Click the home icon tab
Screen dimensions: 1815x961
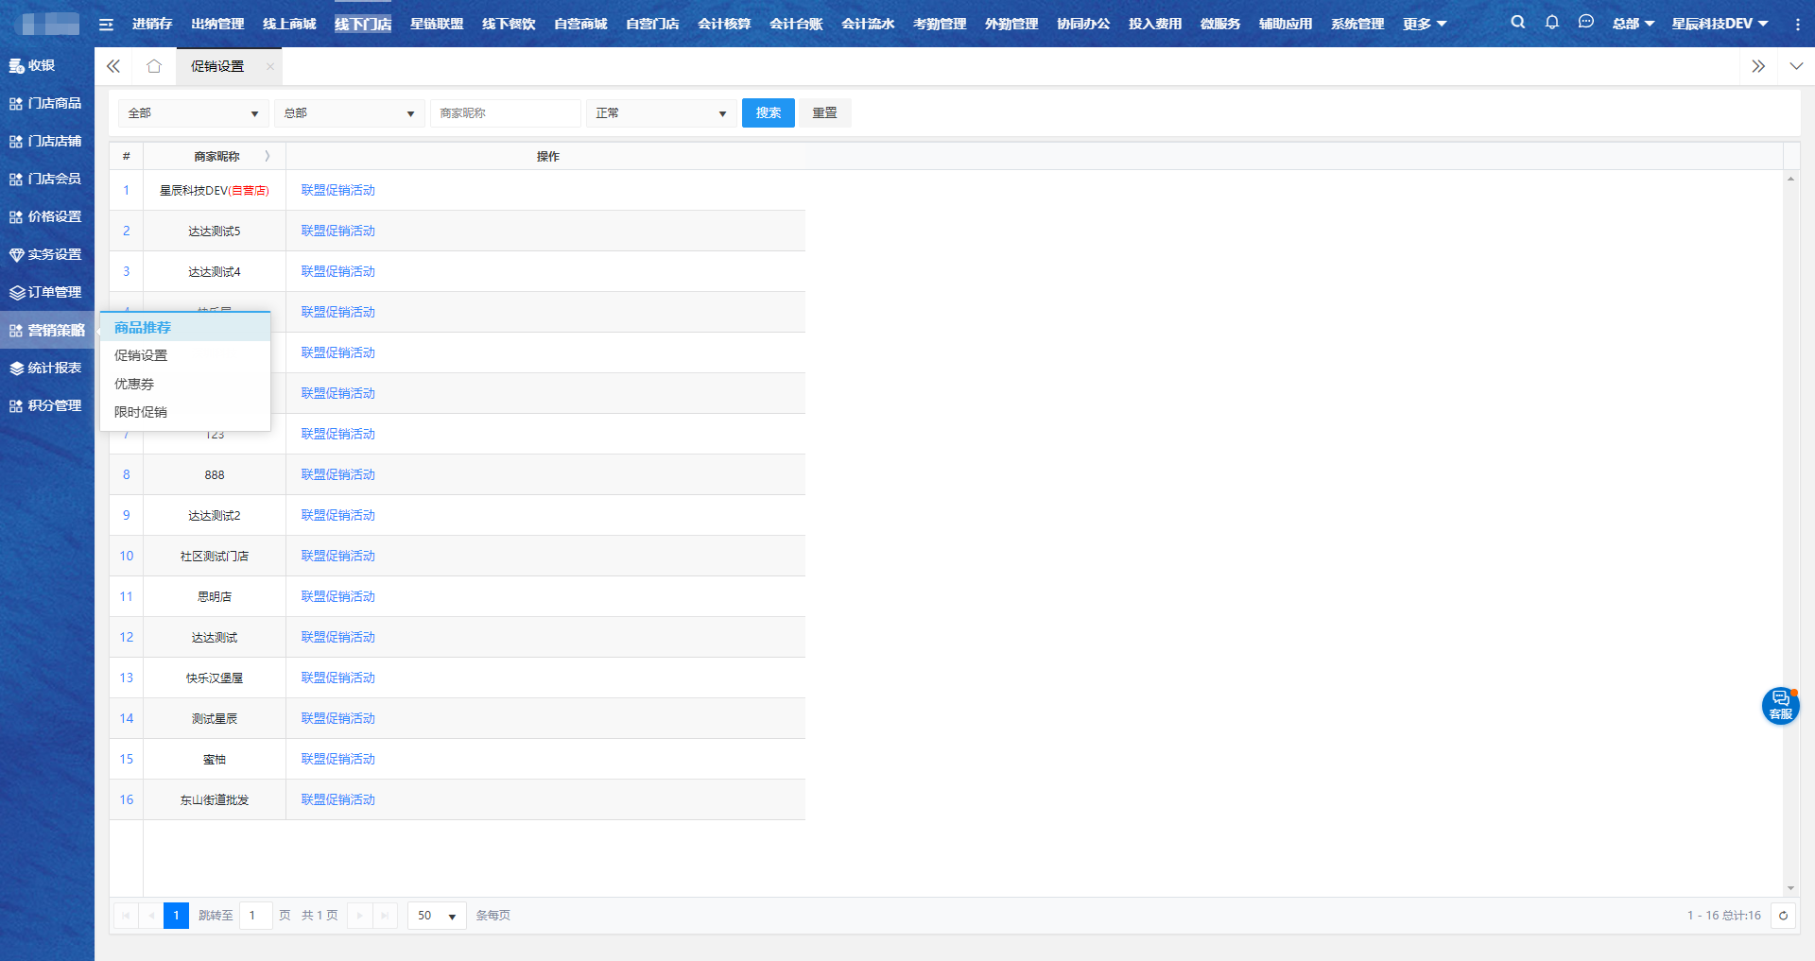pos(154,66)
